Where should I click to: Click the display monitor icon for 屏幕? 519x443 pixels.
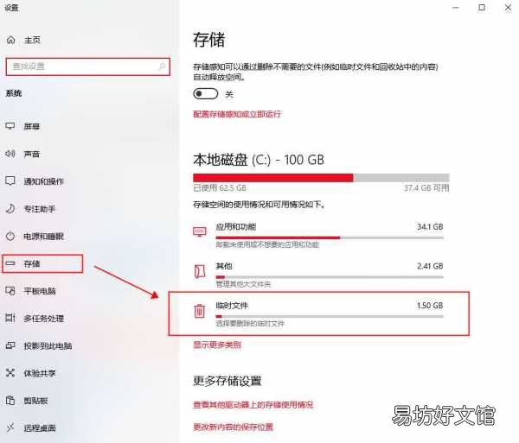click(x=10, y=126)
